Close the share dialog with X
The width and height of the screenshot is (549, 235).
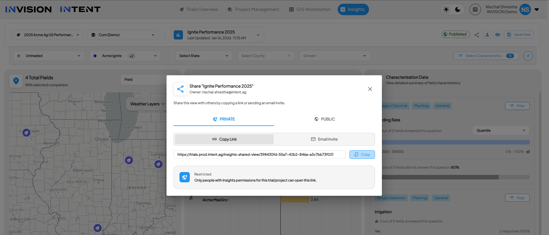coord(370,89)
